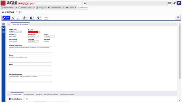
Task: Click the vertical scrollbar
Action: point(179,51)
